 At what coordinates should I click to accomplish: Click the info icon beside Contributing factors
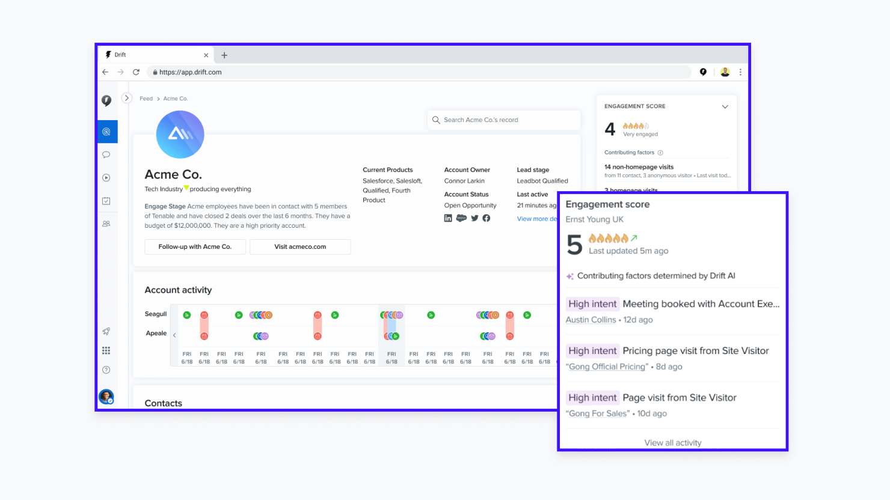coord(660,153)
